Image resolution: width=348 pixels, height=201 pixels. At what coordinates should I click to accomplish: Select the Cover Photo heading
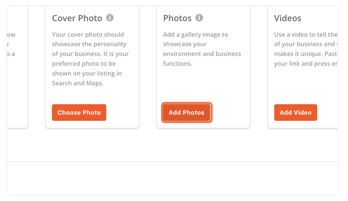coord(77,18)
